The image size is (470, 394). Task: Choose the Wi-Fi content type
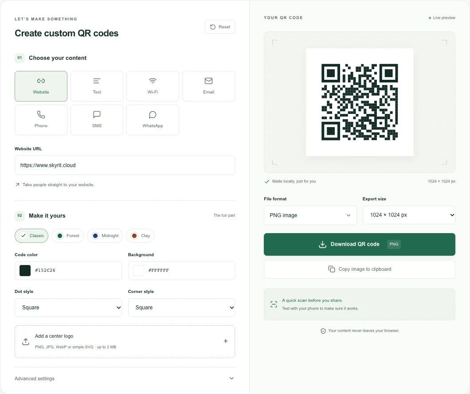(153, 86)
